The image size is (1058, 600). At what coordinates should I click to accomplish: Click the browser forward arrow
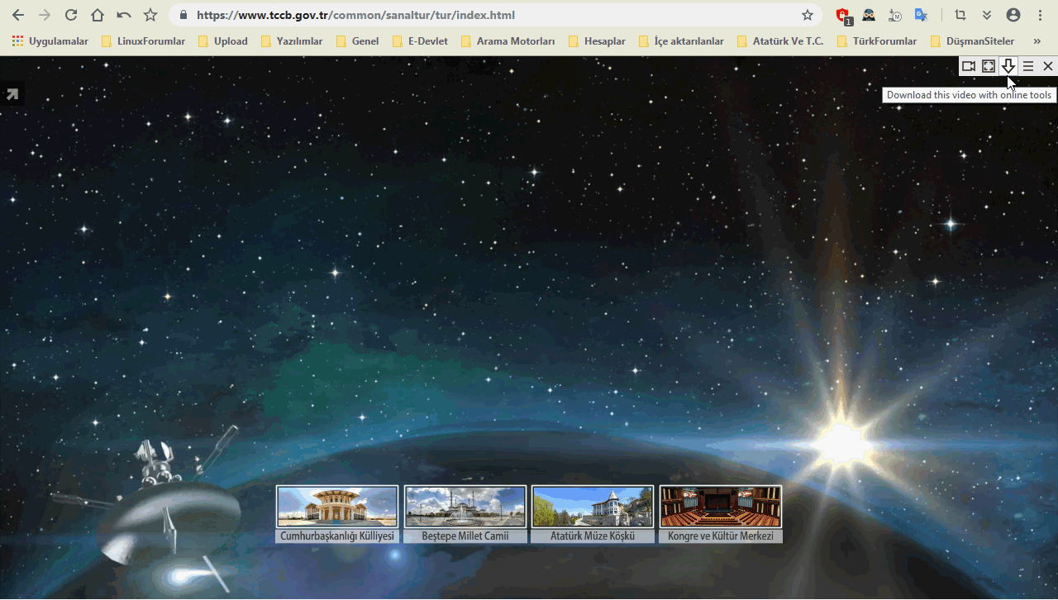45,15
